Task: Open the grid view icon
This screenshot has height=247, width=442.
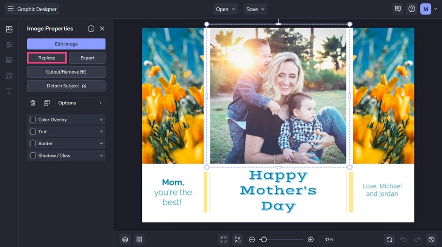Action: coord(139,240)
